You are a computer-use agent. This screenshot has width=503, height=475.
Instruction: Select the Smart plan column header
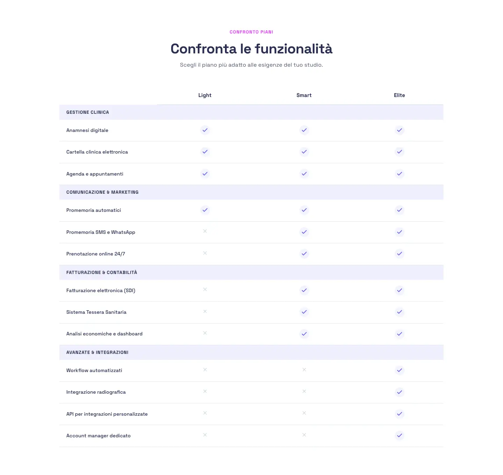304,95
